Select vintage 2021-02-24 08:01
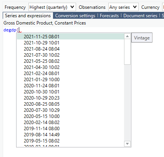 click(x=71, y=74)
